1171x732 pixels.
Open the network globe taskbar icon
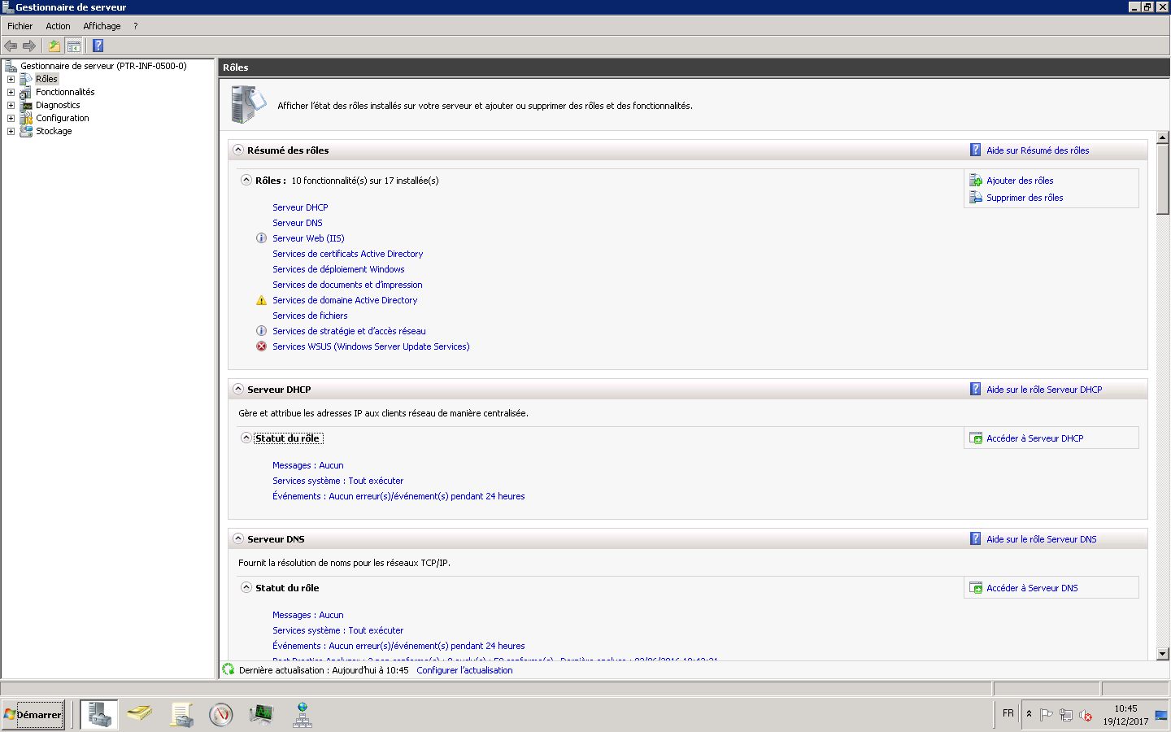[303, 715]
